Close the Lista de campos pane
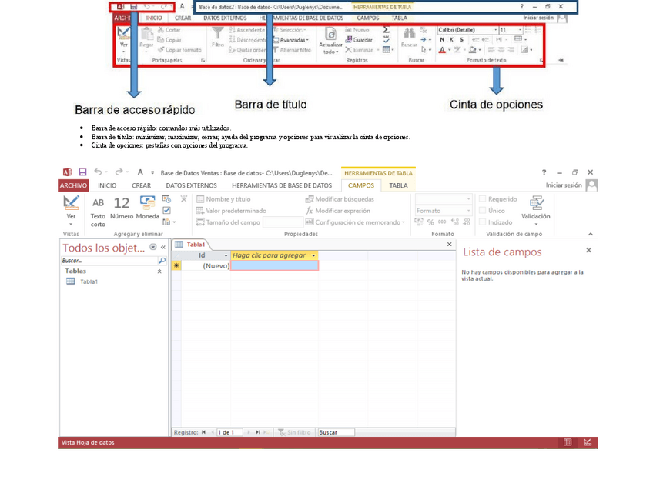The width and height of the screenshot is (653, 503). coord(588,251)
